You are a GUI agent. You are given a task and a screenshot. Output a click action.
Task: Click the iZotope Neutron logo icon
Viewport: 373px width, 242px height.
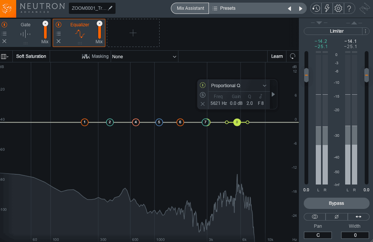pyautogui.click(x=8, y=9)
